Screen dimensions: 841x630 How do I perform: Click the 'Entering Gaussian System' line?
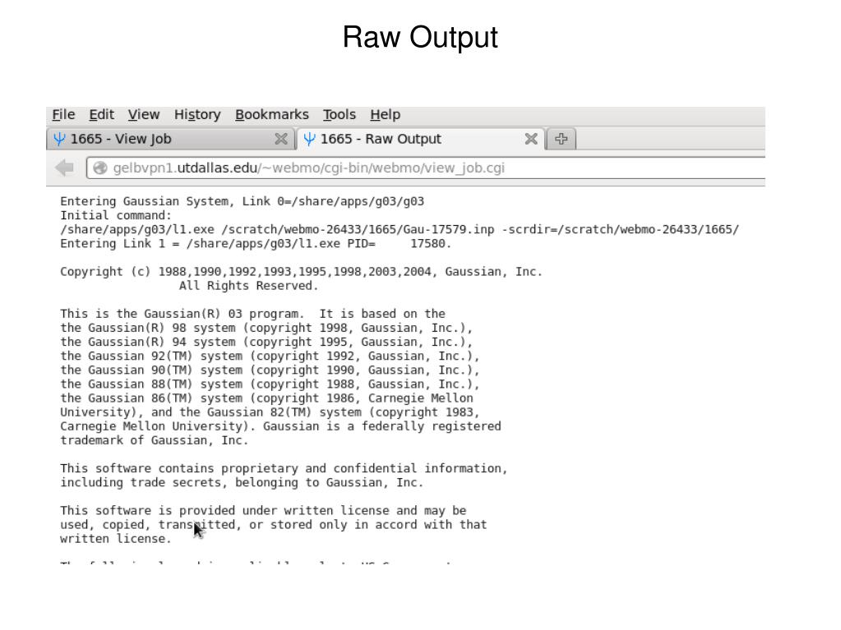click(242, 201)
